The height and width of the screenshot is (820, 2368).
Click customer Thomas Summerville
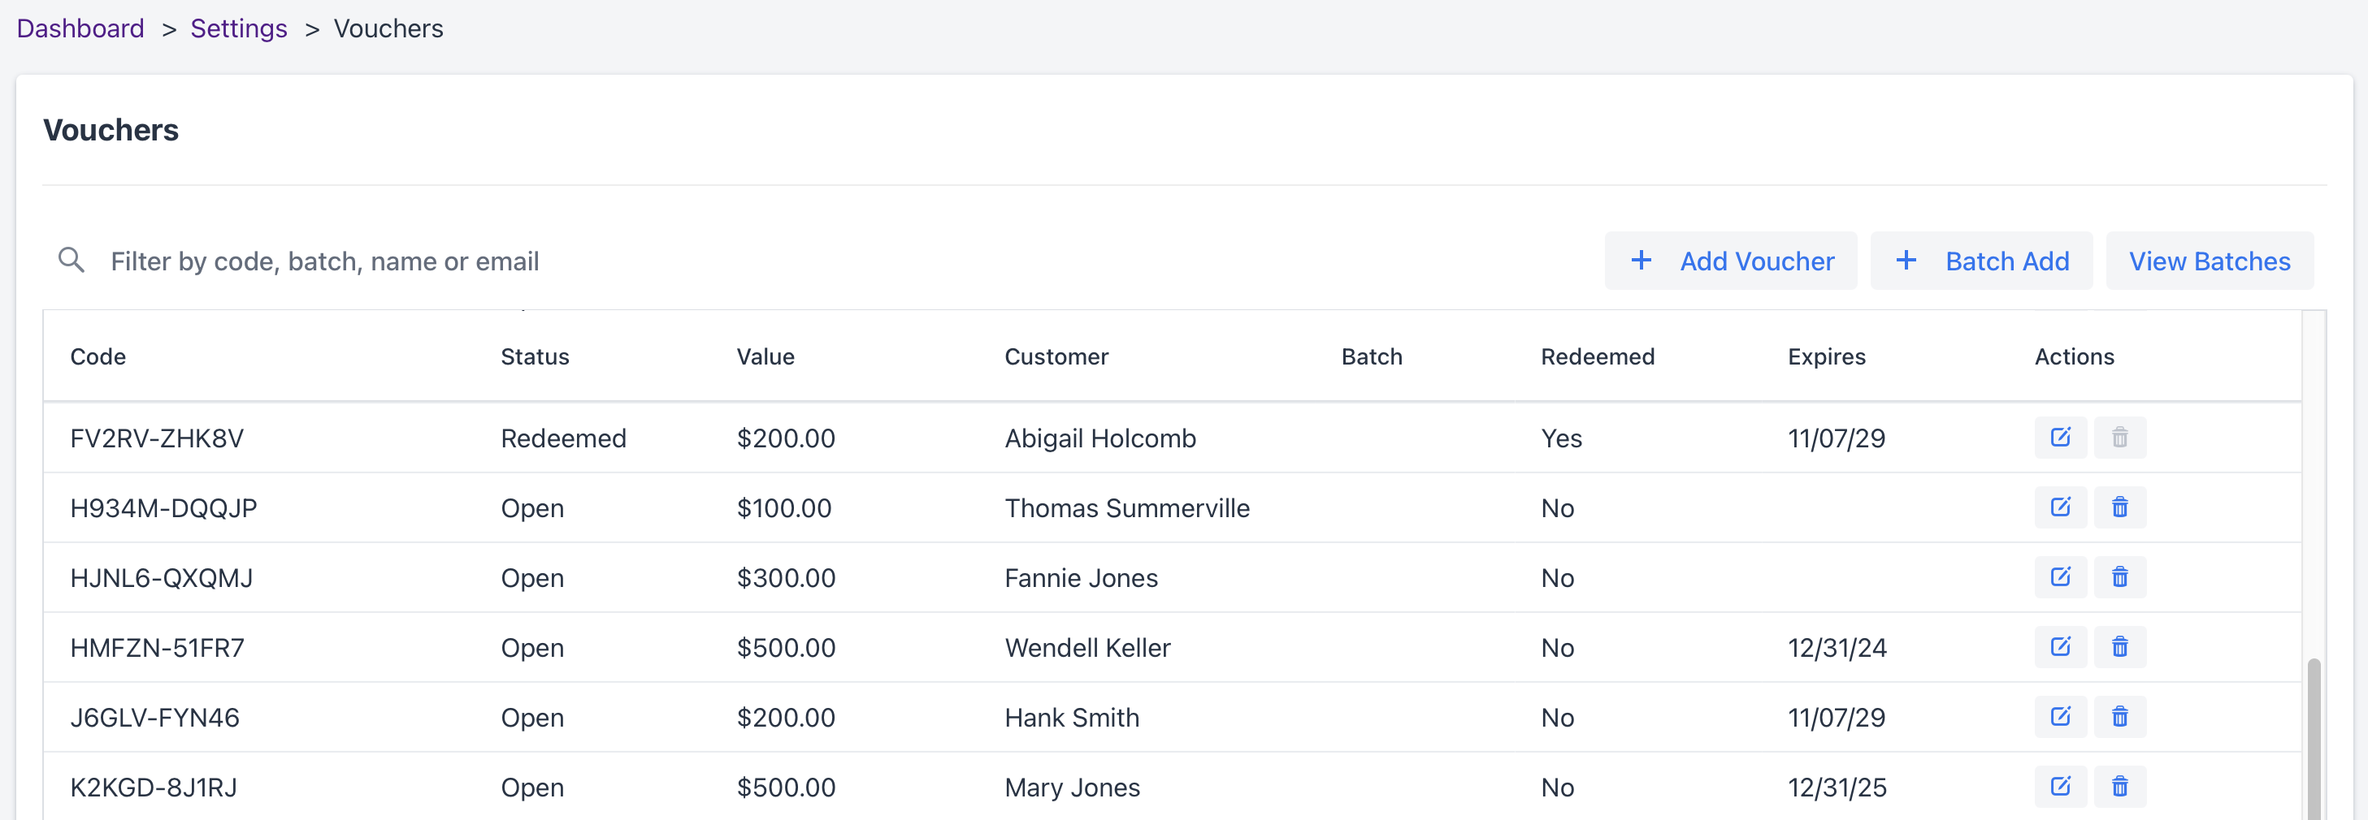[1127, 507]
